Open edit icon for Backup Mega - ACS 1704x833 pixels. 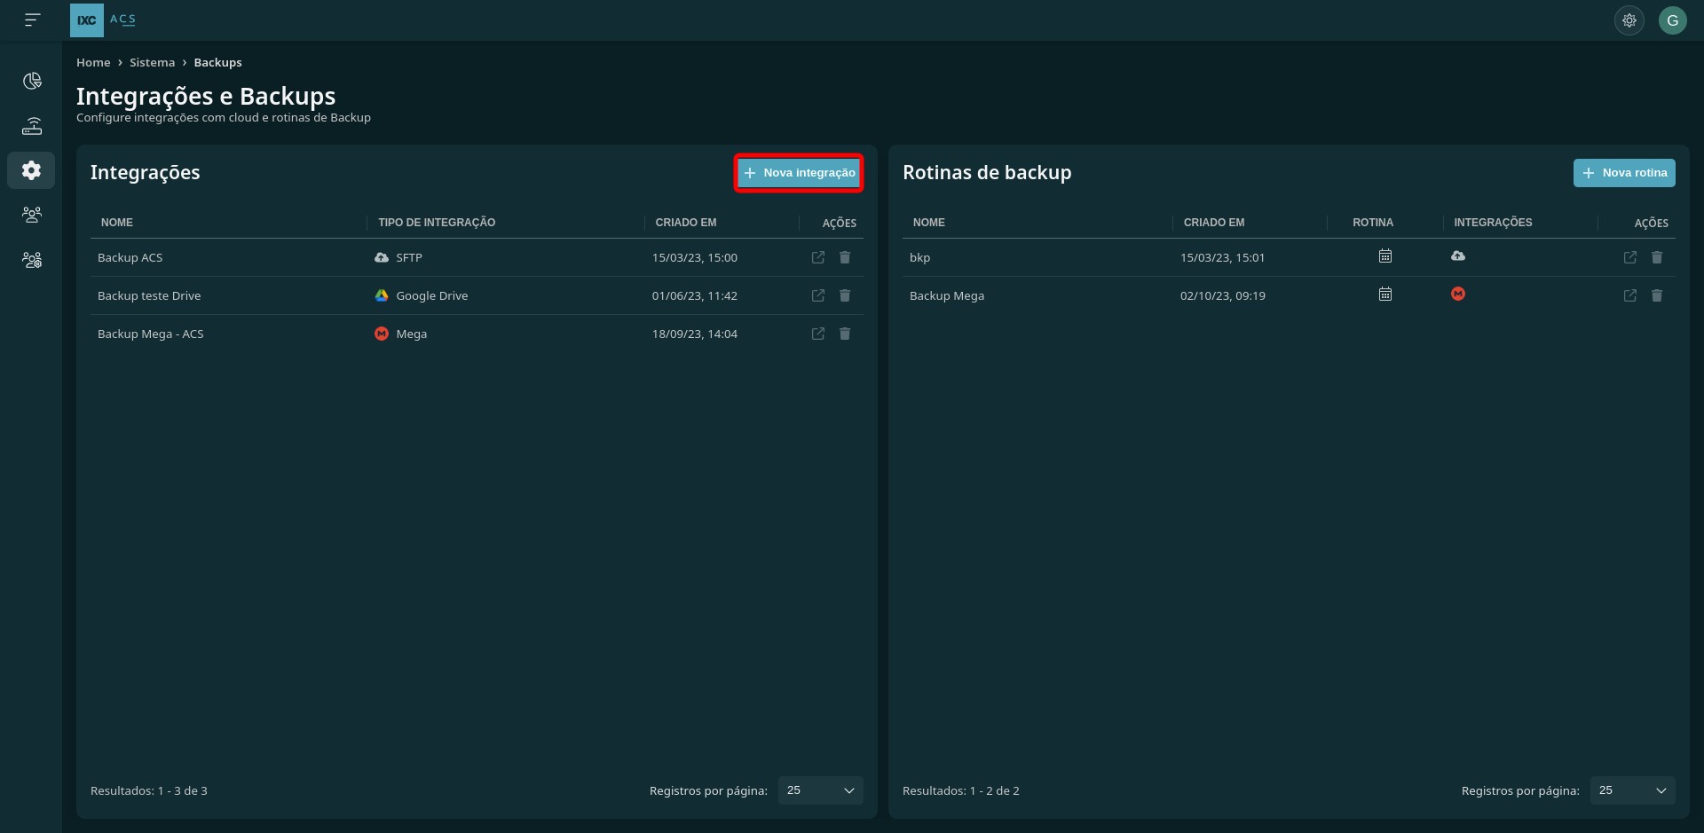click(x=818, y=334)
